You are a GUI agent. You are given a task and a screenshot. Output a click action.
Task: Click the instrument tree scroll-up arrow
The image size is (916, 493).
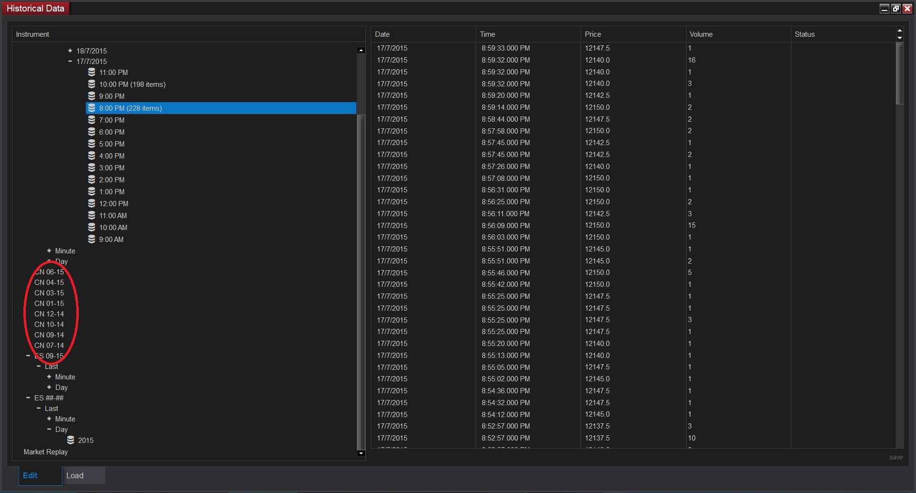pos(361,50)
